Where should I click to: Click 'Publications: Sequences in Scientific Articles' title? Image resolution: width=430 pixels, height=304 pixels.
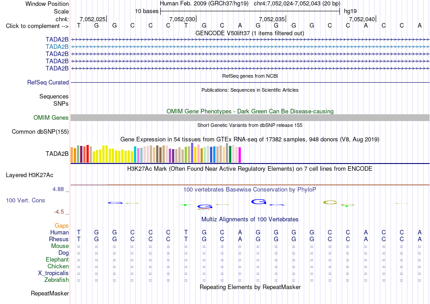[250, 90]
